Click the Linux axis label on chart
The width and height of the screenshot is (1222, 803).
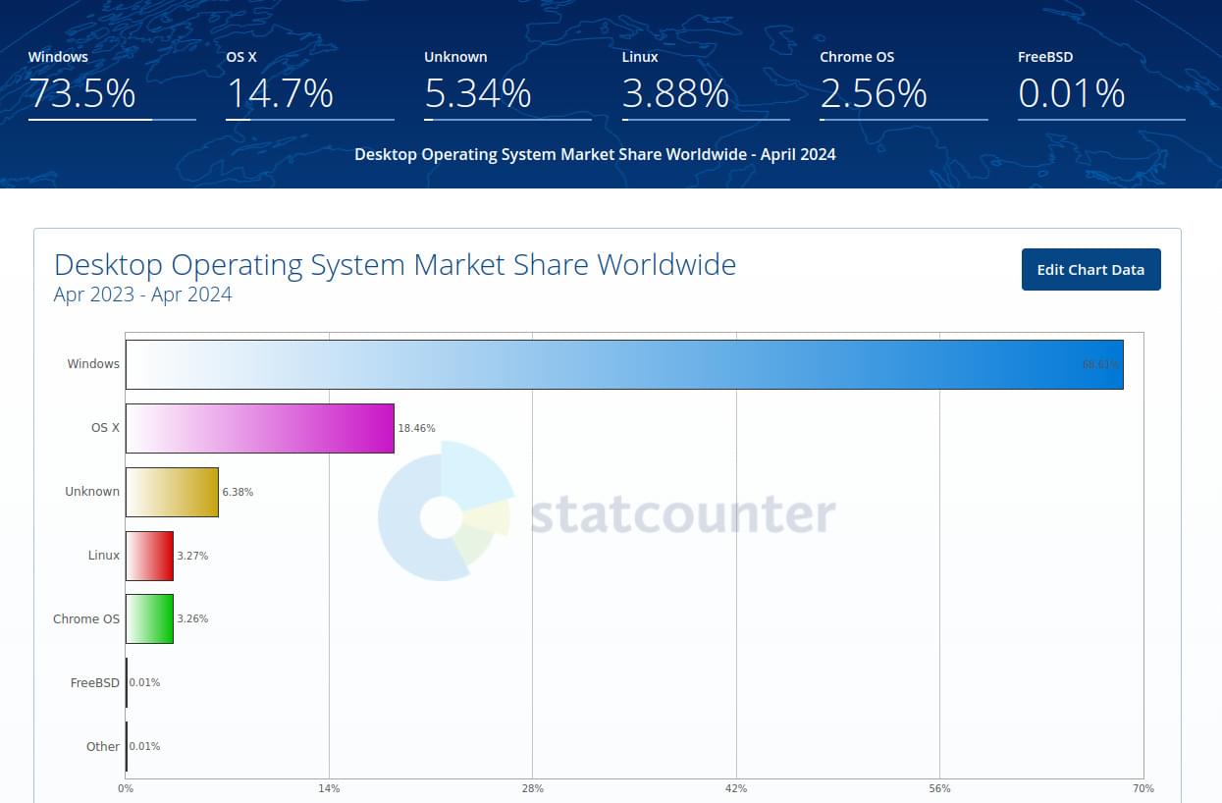[x=103, y=556]
